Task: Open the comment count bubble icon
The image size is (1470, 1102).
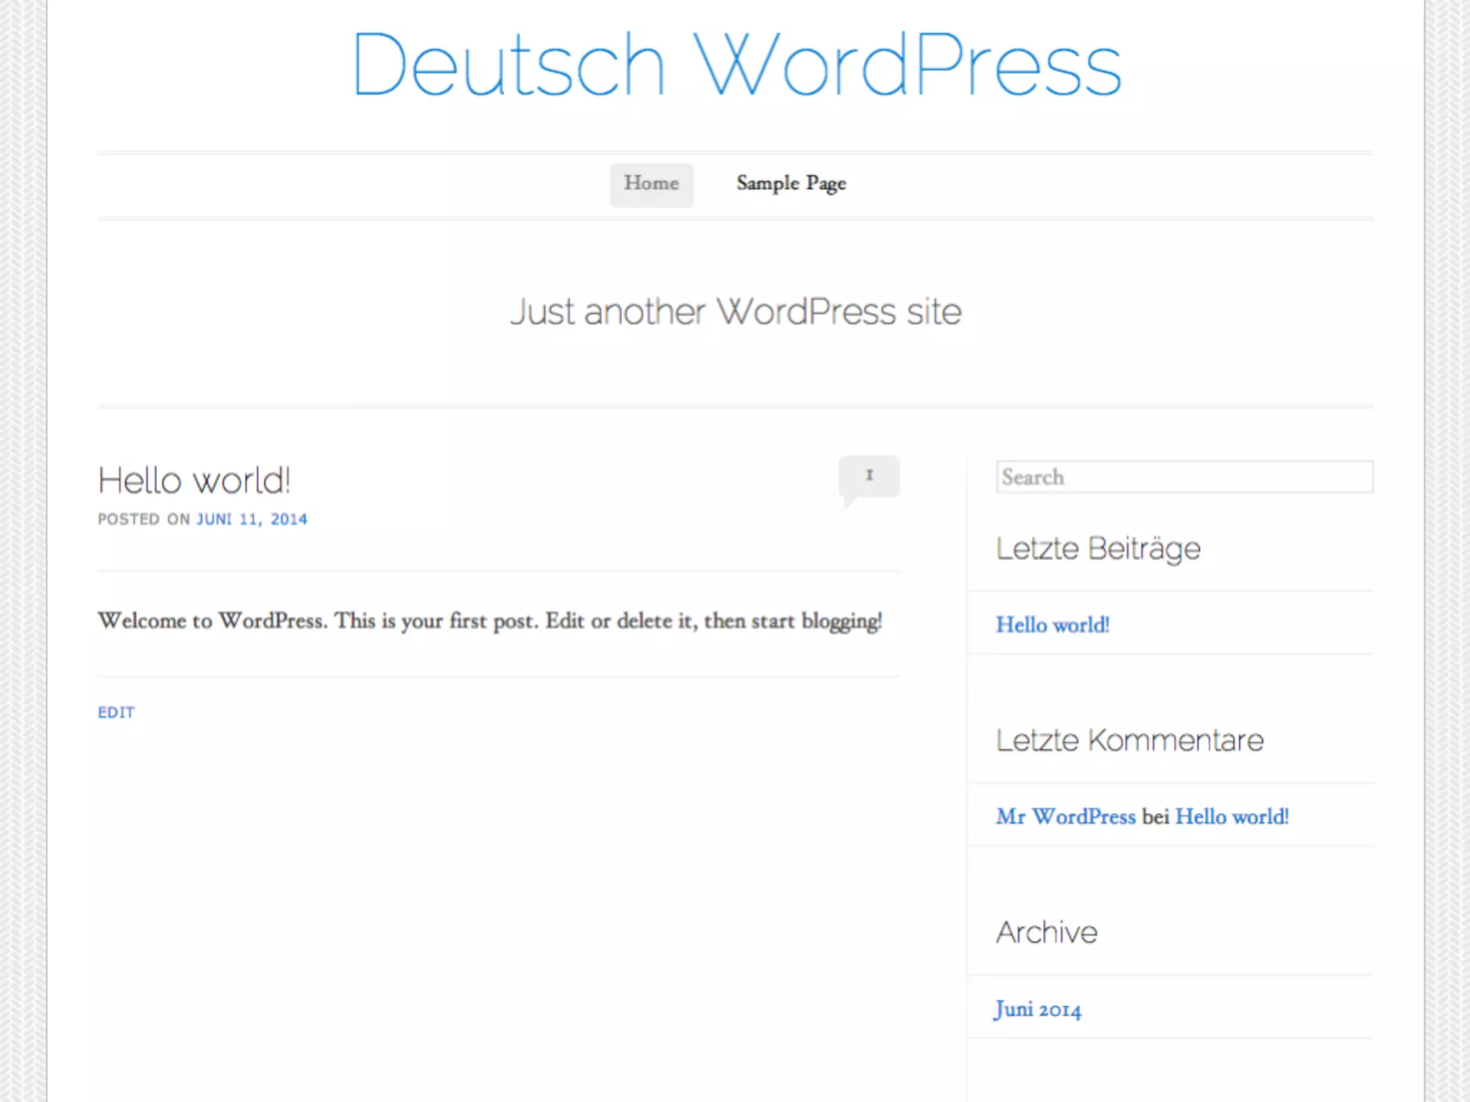Action: point(869,476)
